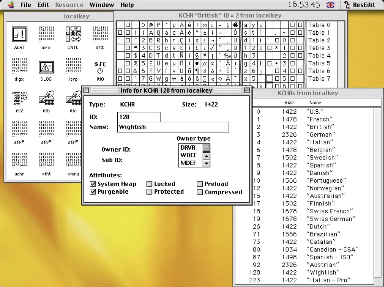Open the File menu
This screenshot has height=287, width=384.
pyautogui.click(x=26, y=5)
